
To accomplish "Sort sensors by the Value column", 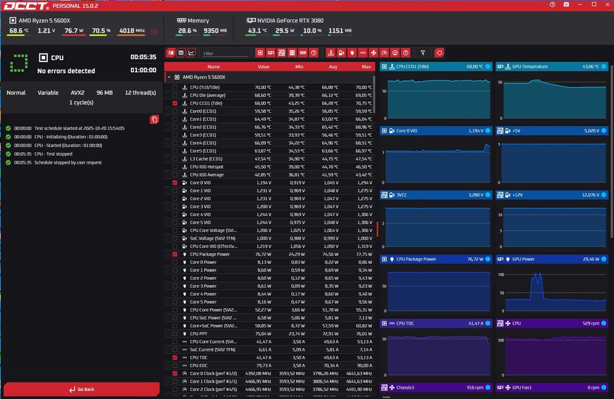I will (263, 67).
